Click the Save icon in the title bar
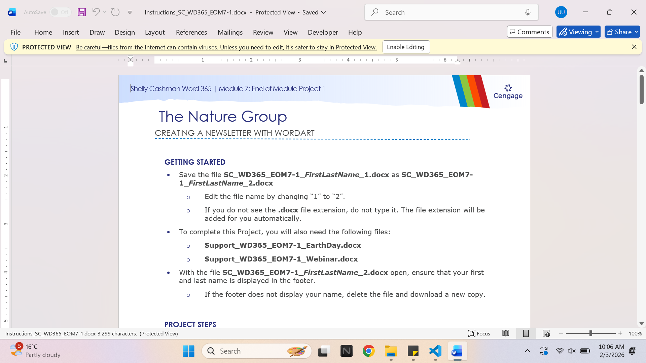The height and width of the screenshot is (363, 646). [82, 12]
